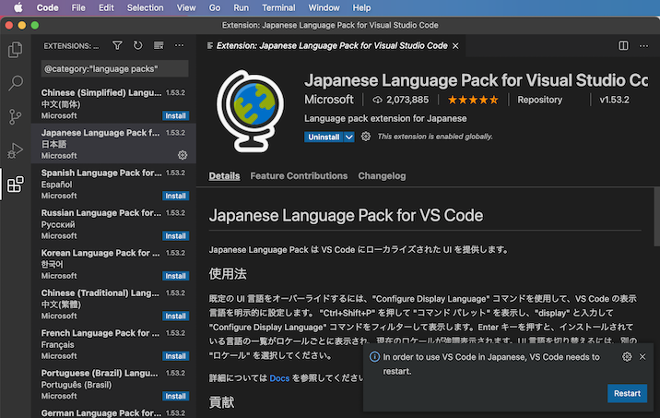
Task: Select the Extensions view icon
Action: [x=16, y=185]
